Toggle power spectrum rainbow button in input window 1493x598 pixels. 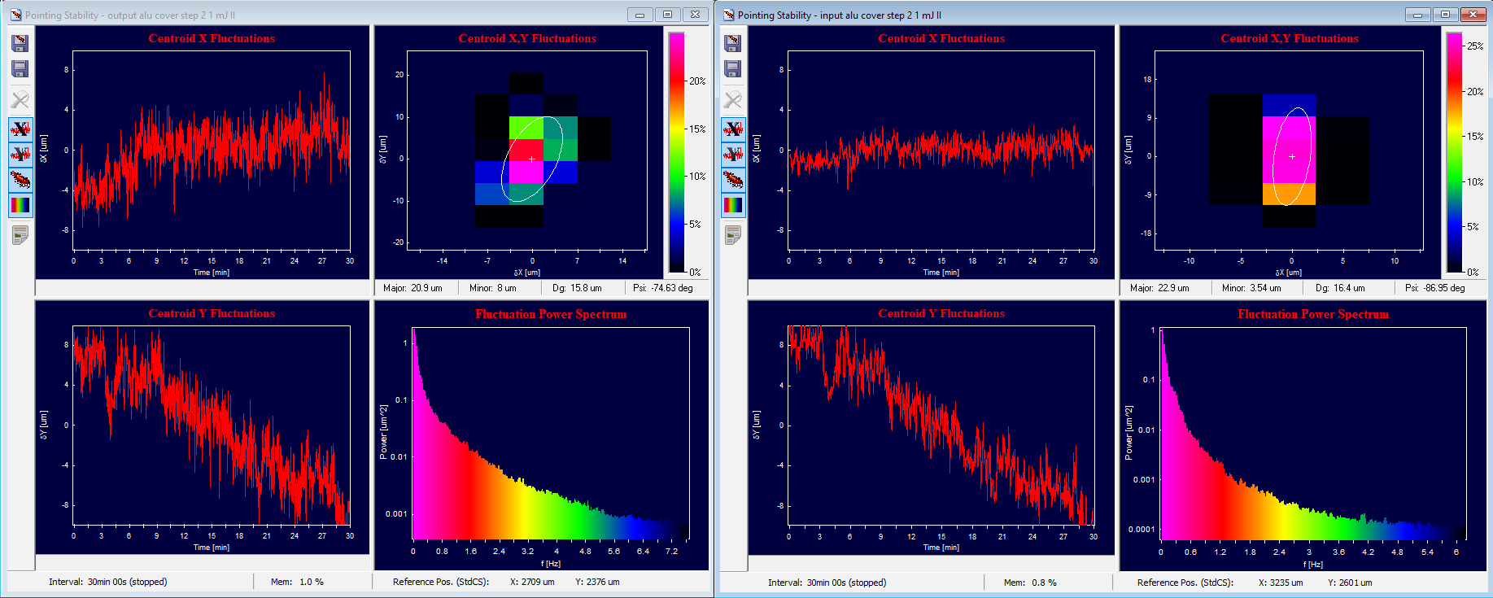point(733,205)
